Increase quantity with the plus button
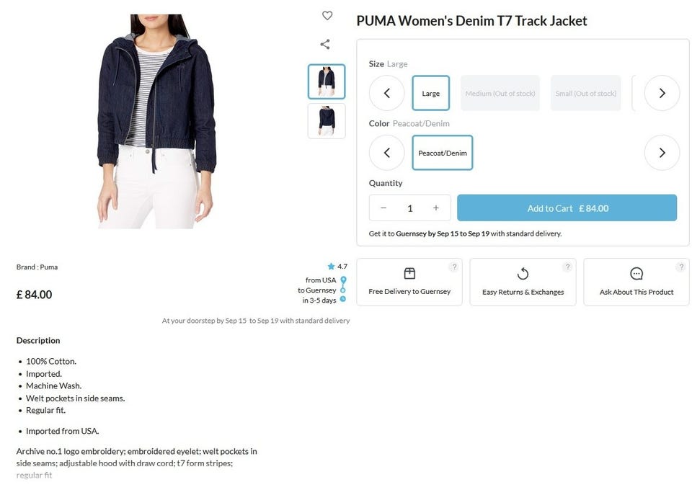This screenshot has height=490, width=692. point(436,208)
